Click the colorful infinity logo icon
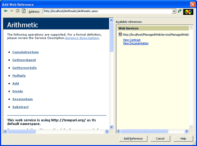The height and width of the screenshot is (146, 197). tap(188, 11)
